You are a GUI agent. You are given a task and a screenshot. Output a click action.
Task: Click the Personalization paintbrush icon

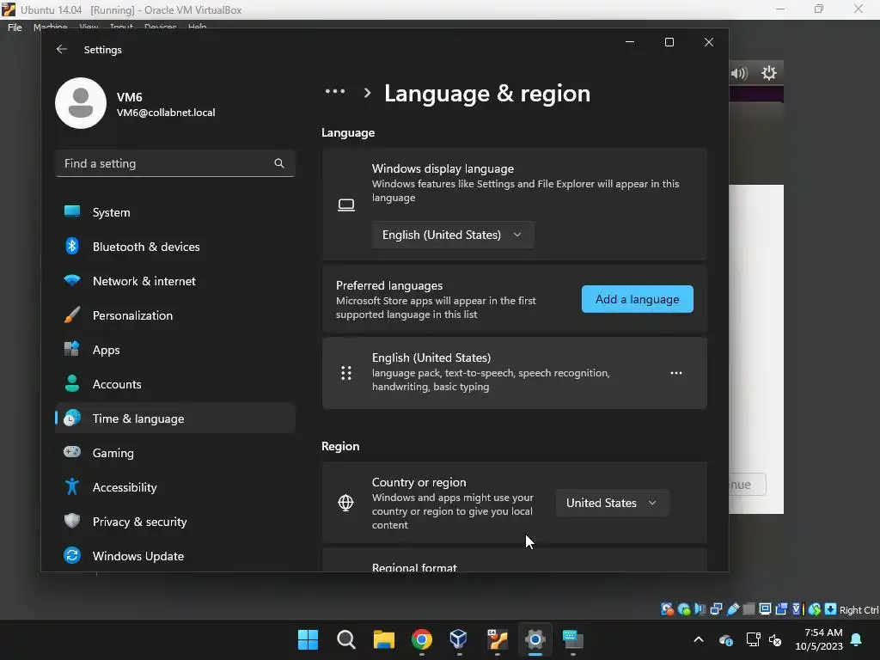[x=72, y=315]
